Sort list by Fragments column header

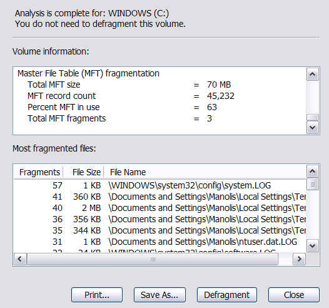39,172
